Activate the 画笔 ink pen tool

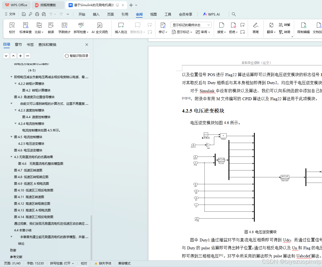point(255,28)
